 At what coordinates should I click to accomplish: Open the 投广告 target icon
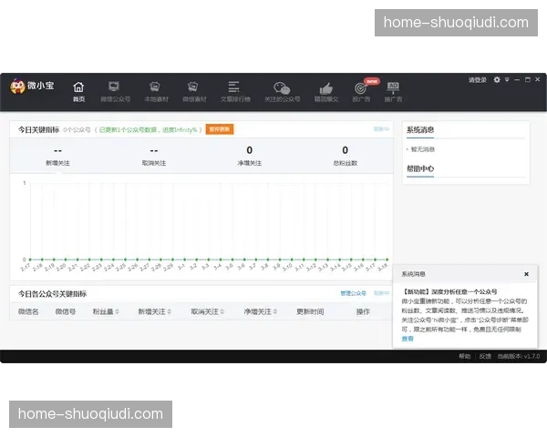pyautogui.click(x=360, y=88)
